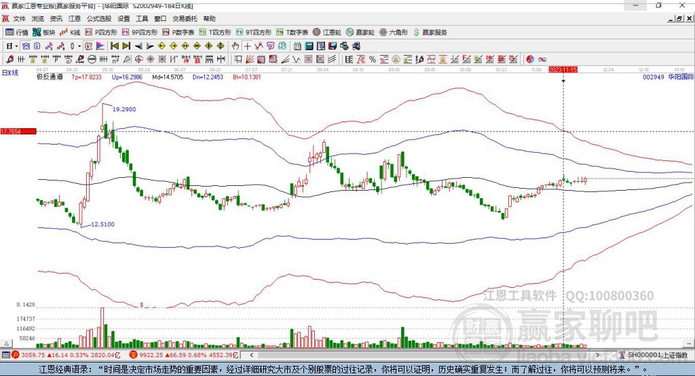
Task: Open the calculator icon
Action: 309,46
